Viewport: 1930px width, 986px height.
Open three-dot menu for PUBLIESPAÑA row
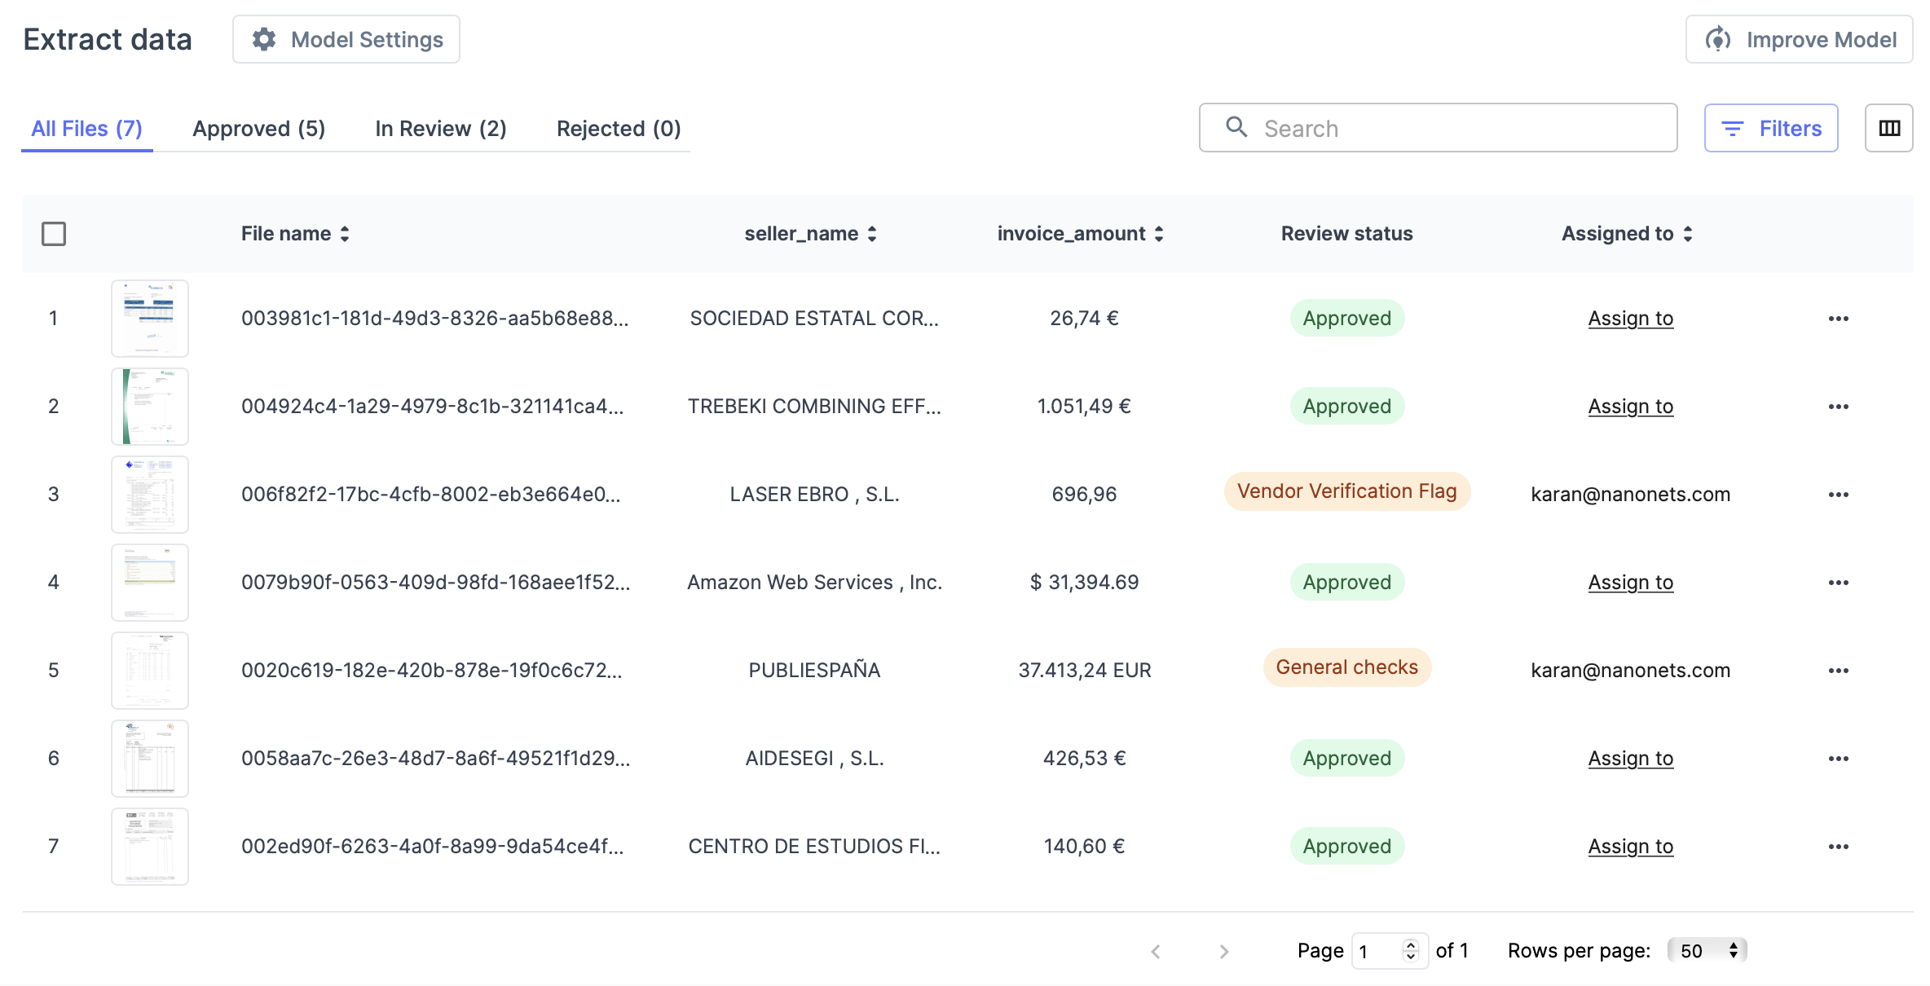1838,671
